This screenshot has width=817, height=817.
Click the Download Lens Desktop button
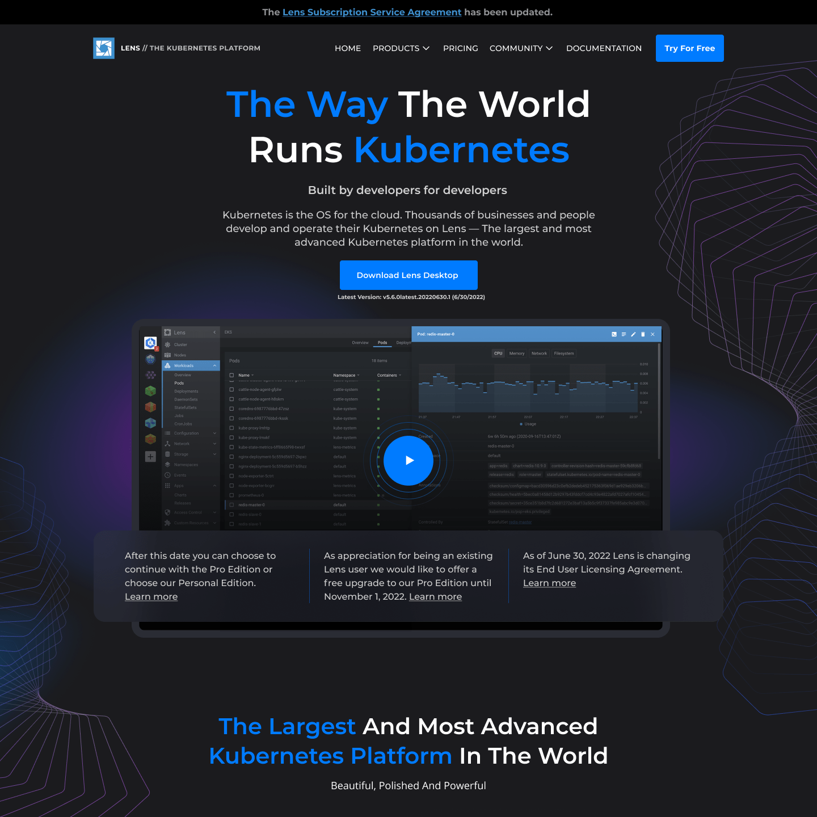[408, 275]
